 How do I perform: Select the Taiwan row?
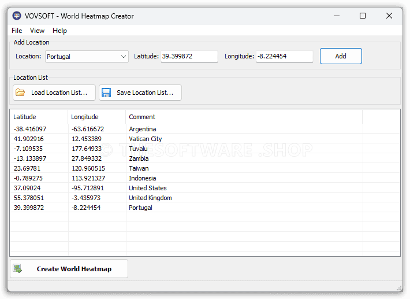(205, 168)
